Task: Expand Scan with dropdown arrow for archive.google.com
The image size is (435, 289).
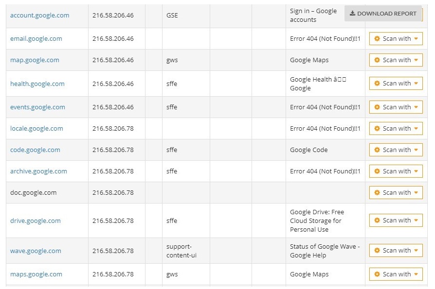Action: pos(416,171)
